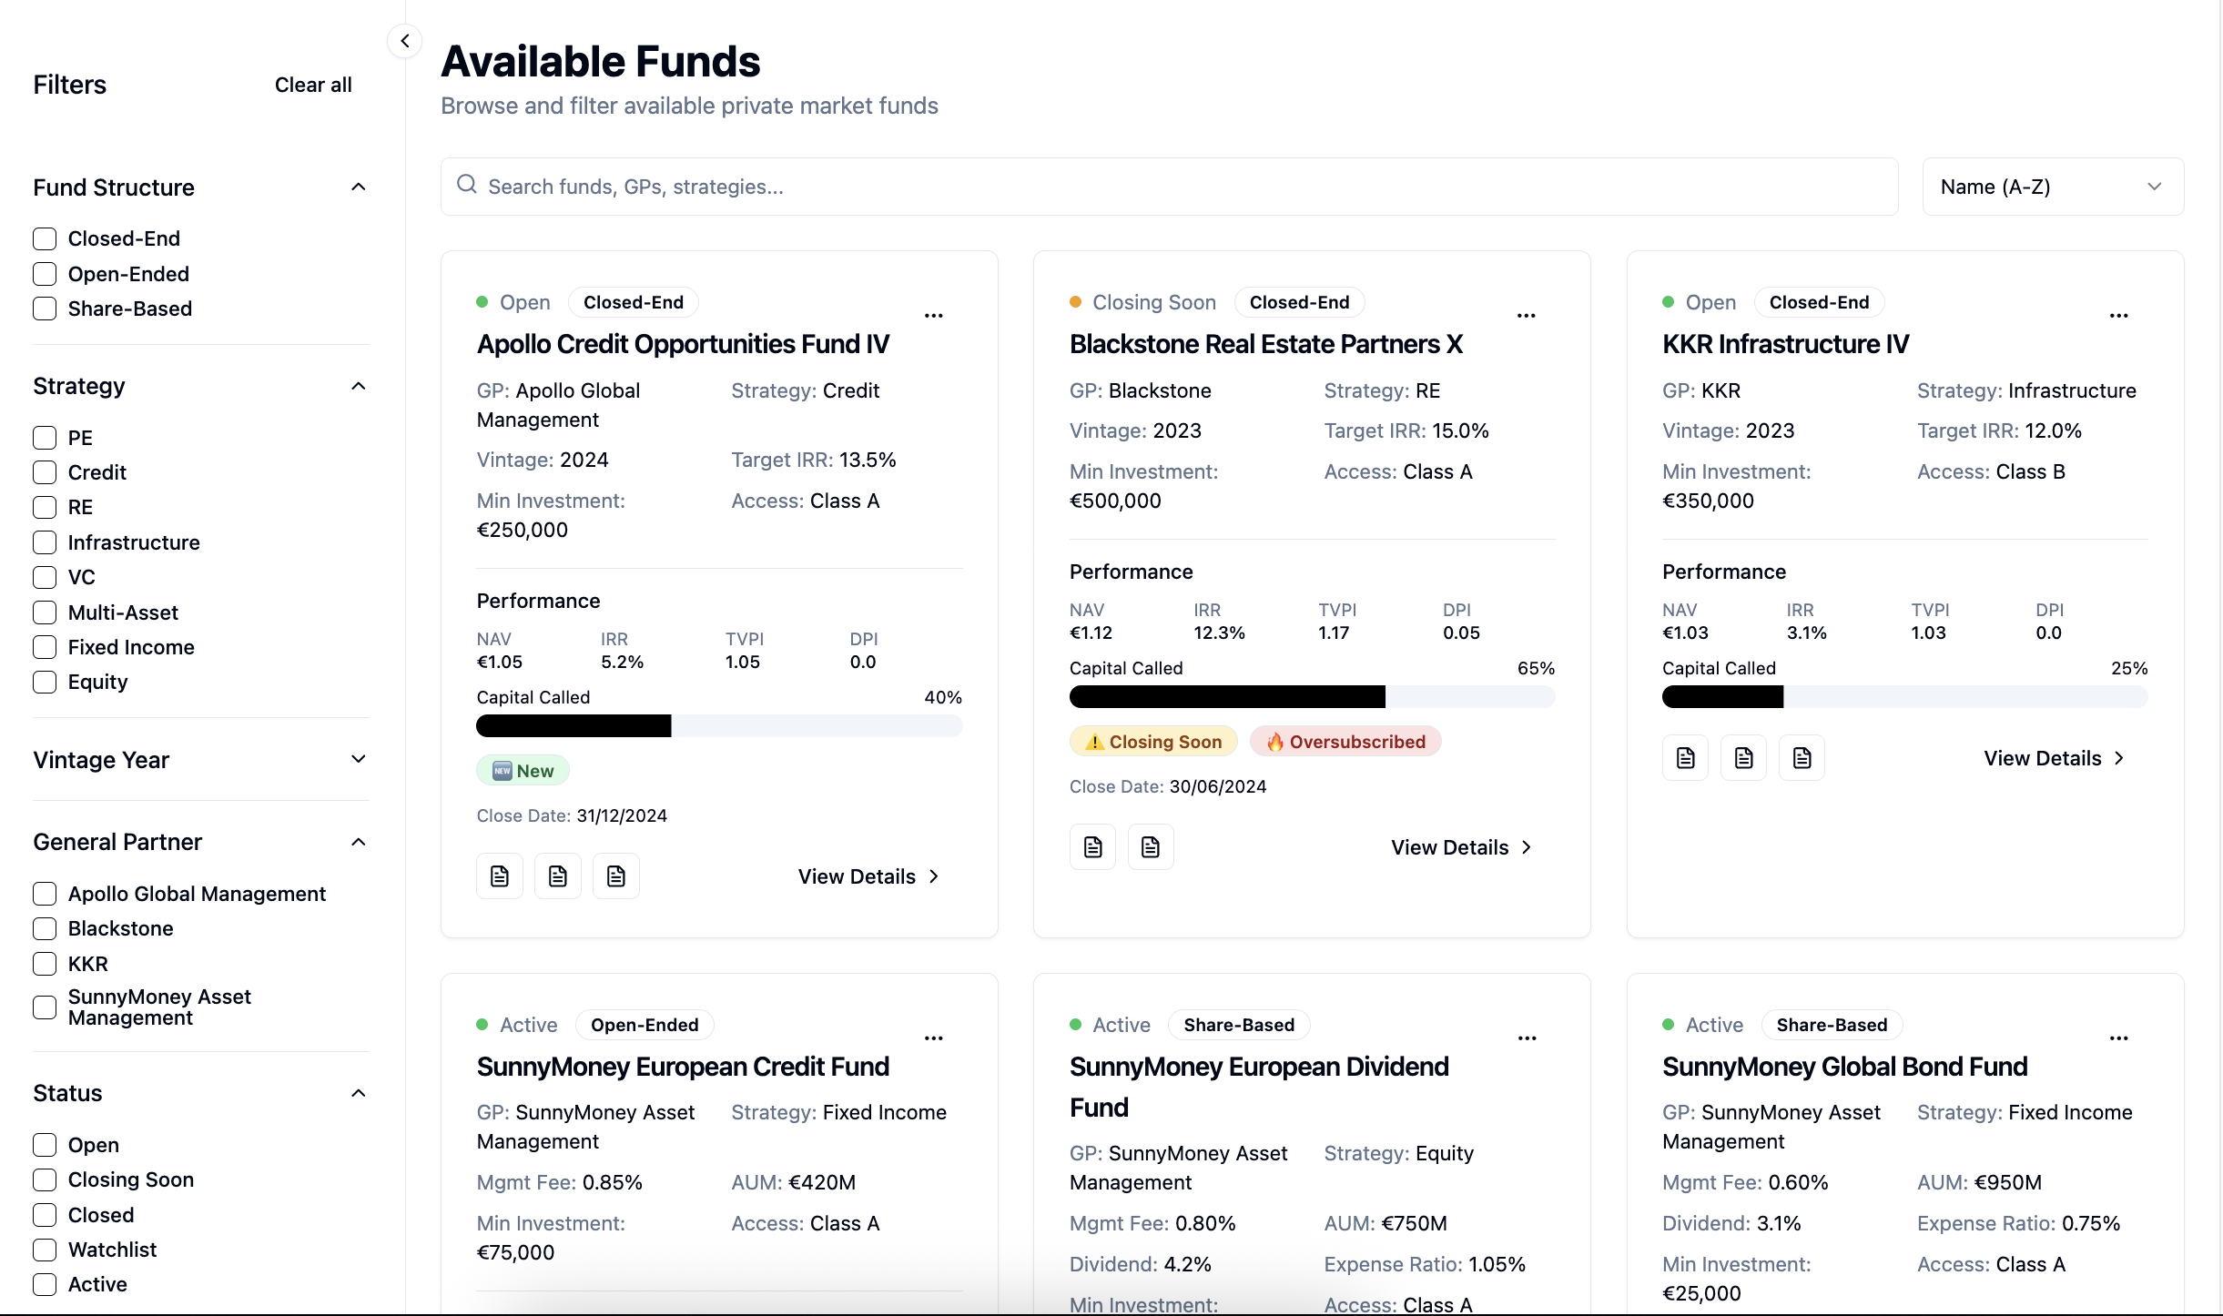Collapse the Fund Structure filter section
This screenshot has width=2223, height=1316.
point(359,187)
